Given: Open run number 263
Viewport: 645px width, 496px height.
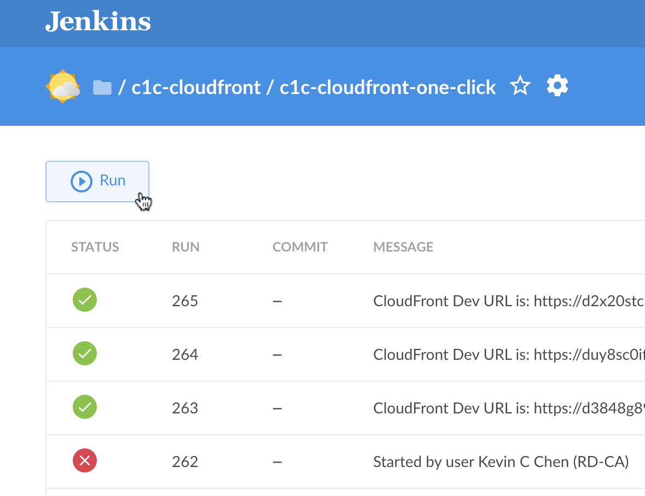Looking at the screenshot, I should (x=185, y=408).
